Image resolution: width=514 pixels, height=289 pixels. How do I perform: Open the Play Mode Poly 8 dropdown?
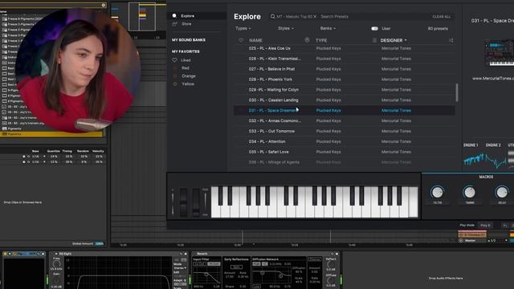pyautogui.click(x=485, y=226)
